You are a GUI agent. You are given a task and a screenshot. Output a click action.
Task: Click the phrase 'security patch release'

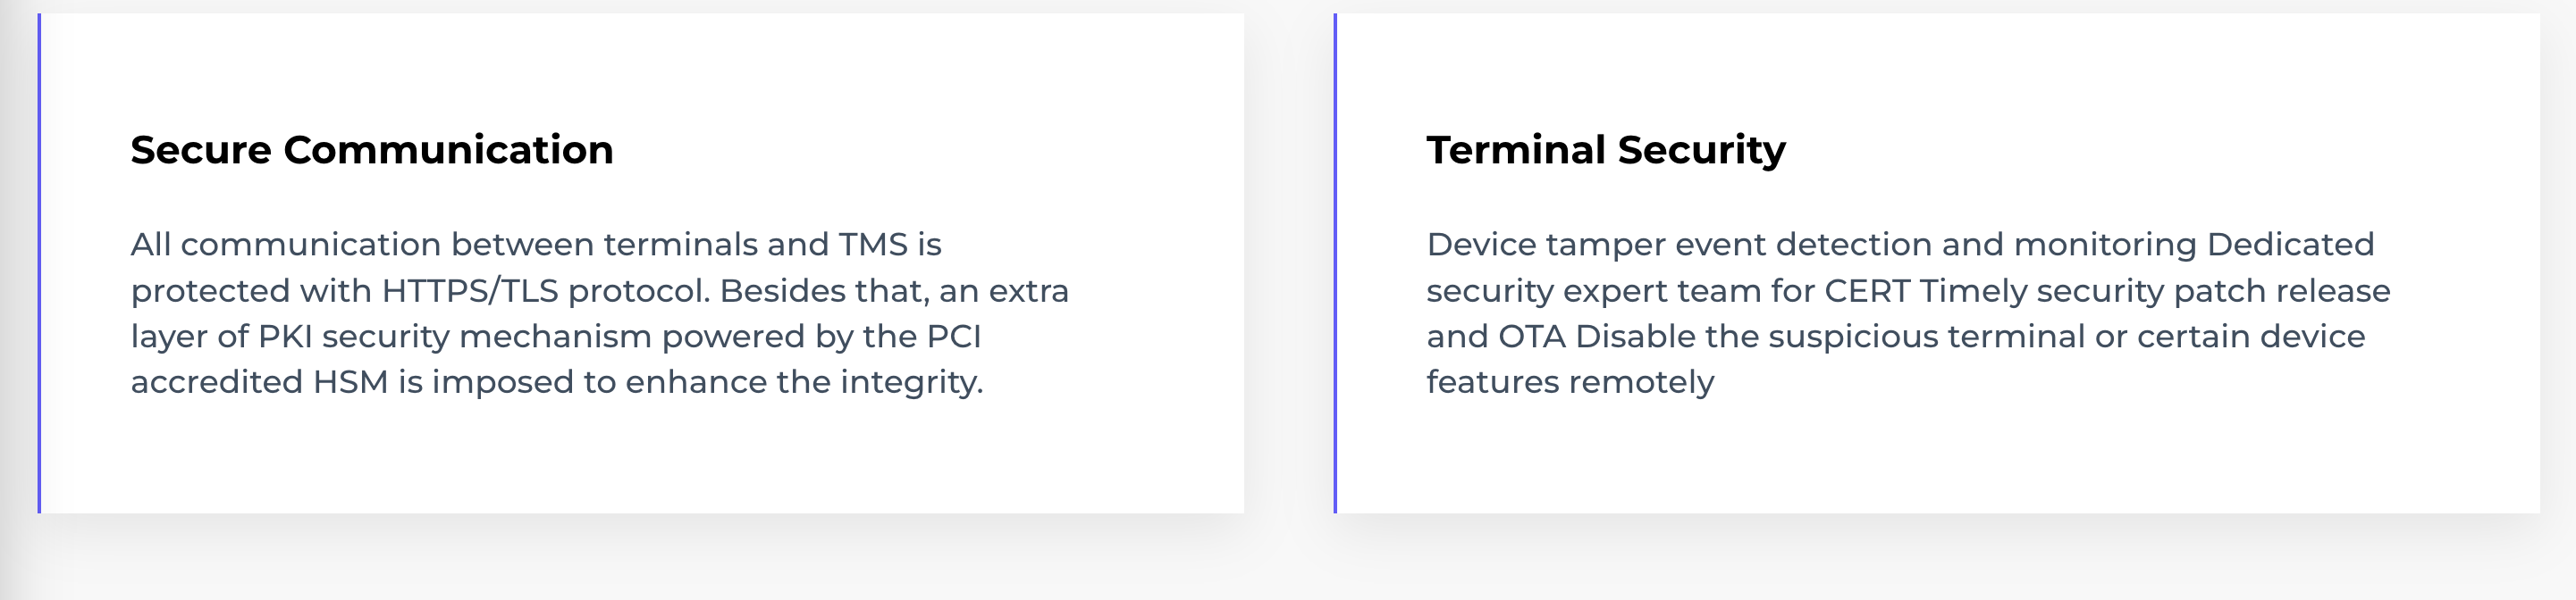pos(2213,290)
